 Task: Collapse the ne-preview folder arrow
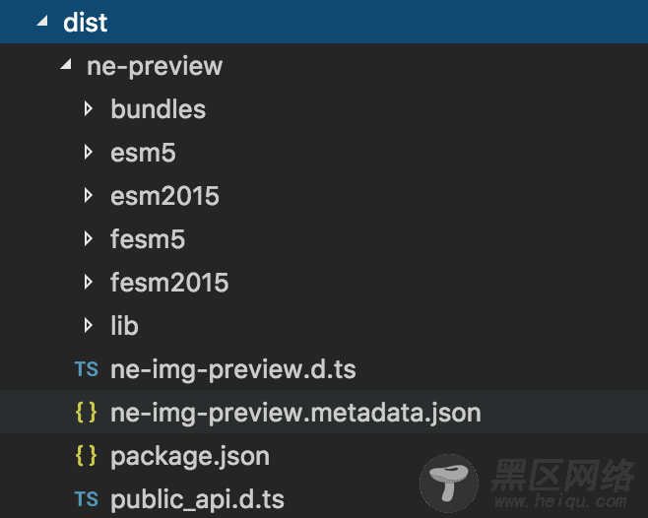click(x=66, y=64)
